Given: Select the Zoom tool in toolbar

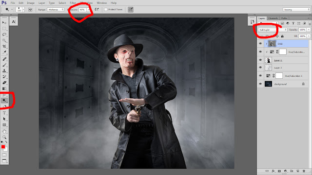Looking at the screenshot, I should click(x=4, y=137).
